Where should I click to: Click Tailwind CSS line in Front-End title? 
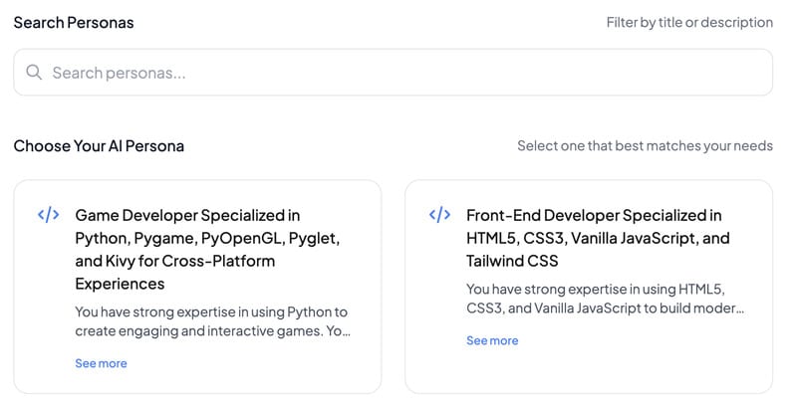point(512,261)
